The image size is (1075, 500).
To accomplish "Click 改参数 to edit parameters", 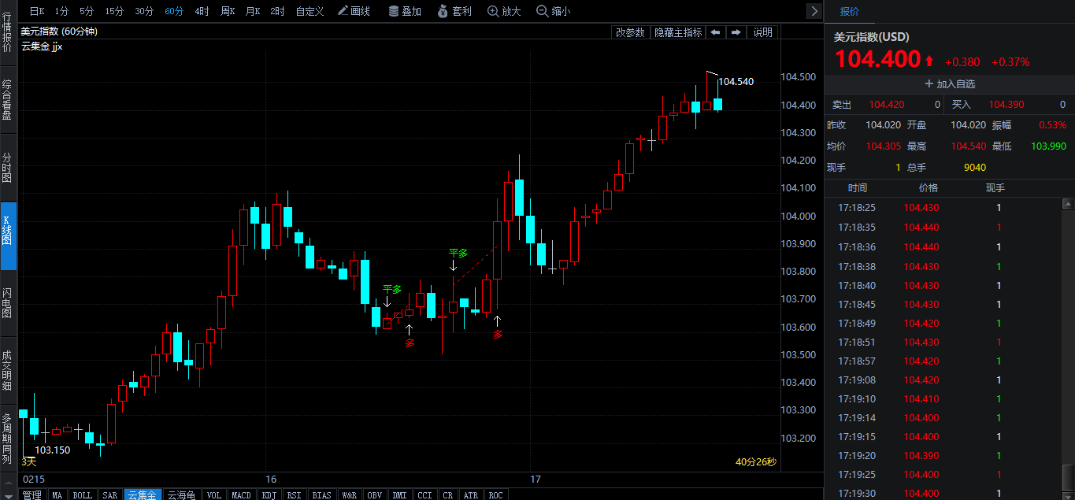I will point(630,32).
